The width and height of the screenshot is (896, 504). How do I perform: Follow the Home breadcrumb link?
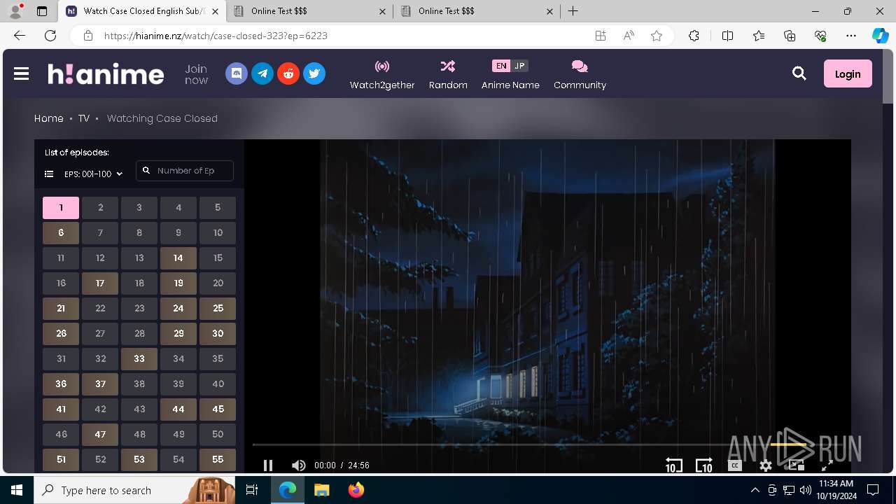coord(49,118)
